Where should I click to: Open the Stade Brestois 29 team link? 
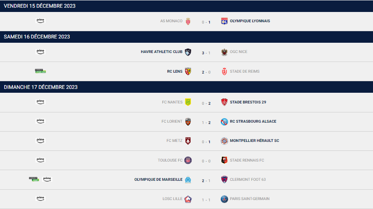(248, 102)
